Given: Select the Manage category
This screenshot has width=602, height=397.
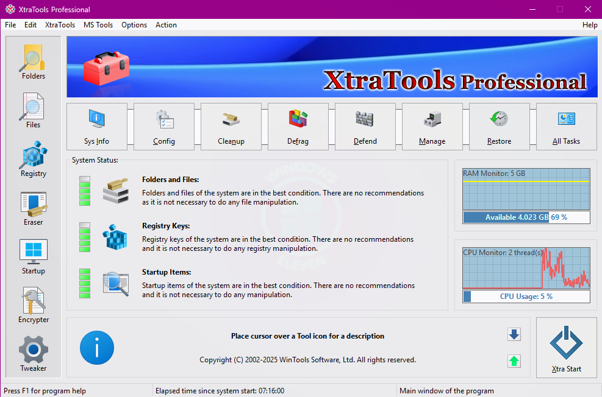Looking at the screenshot, I should 432,127.
